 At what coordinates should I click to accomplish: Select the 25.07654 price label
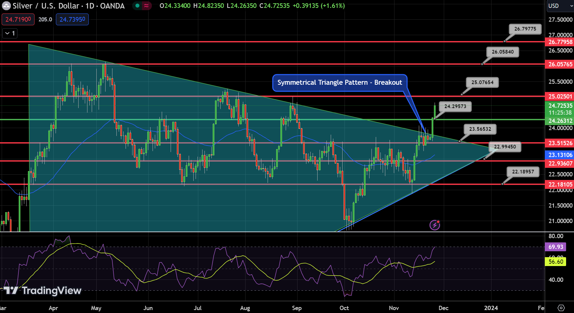pos(482,82)
